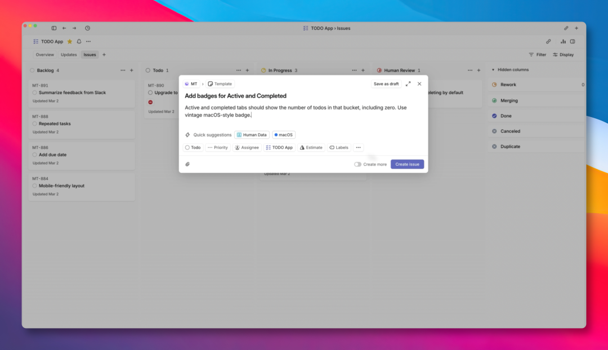Open the MT team selector
The image size is (608, 350).
(x=191, y=84)
